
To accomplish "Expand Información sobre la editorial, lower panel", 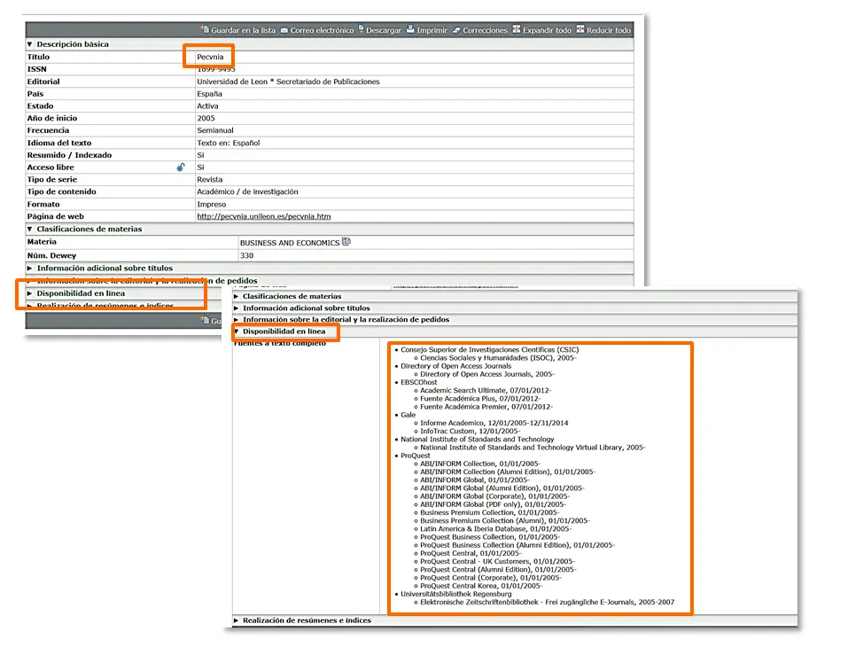I will pos(237,319).
